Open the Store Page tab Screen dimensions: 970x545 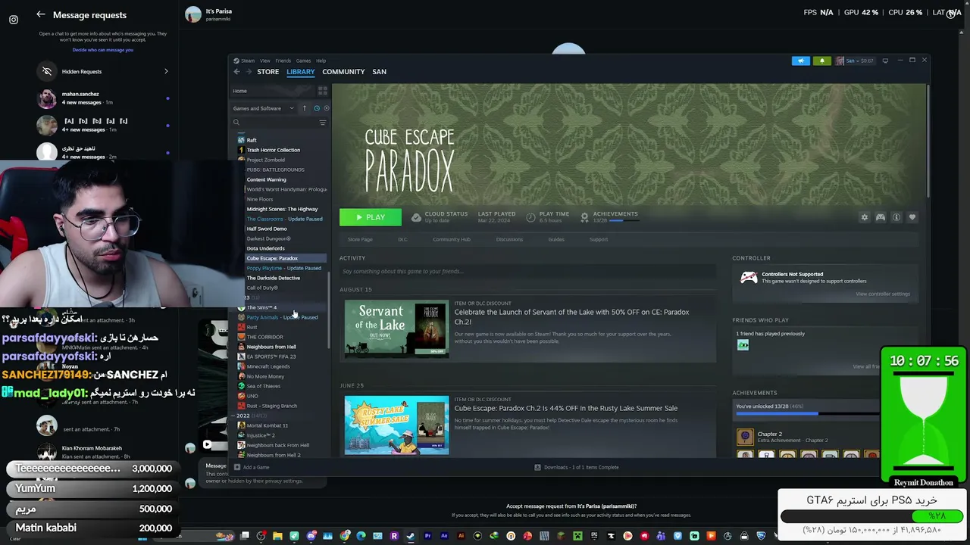(360, 239)
